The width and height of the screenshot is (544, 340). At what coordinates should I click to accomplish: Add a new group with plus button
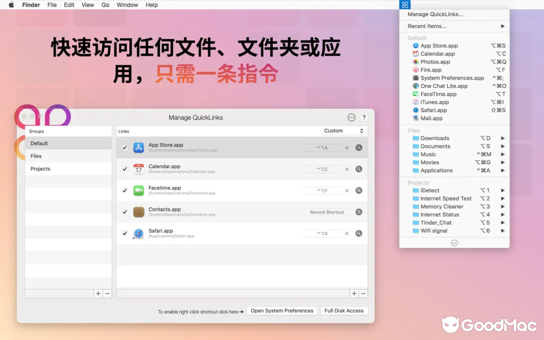pyautogui.click(x=98, y=293)
